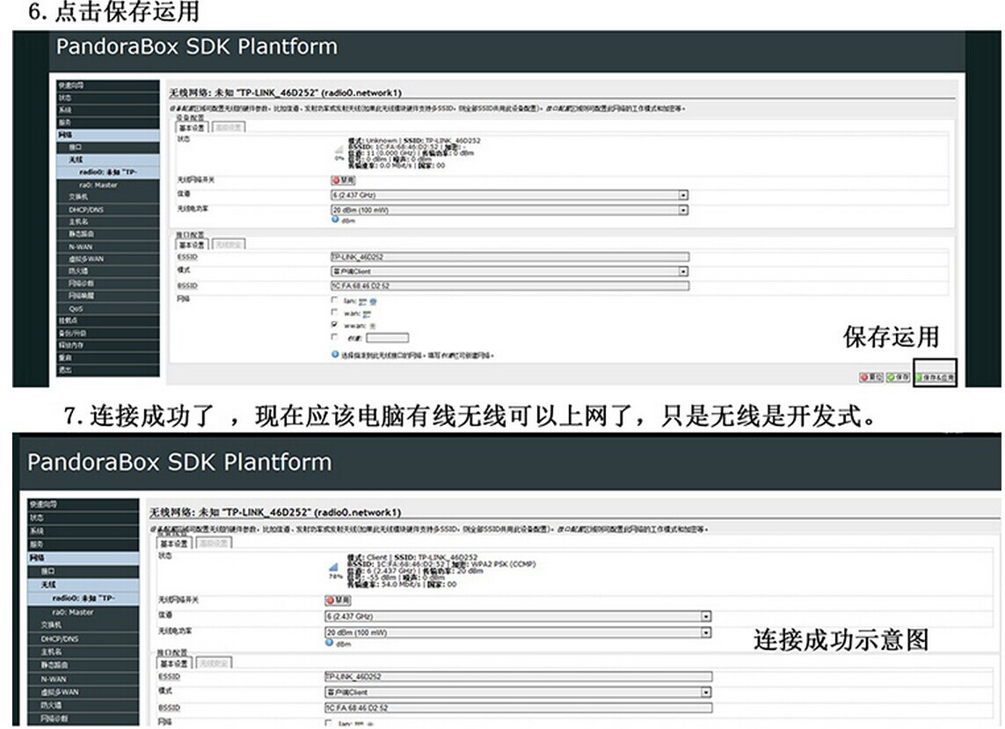The height and width of the screenshot is (729, 1005).
Task: Click the 78% signal strength icon
Action: (x=335, y=571)
